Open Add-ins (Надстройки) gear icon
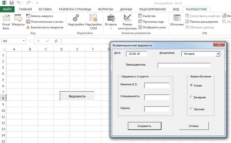Viewport: 231px width, 143px height. click(76, 18)
